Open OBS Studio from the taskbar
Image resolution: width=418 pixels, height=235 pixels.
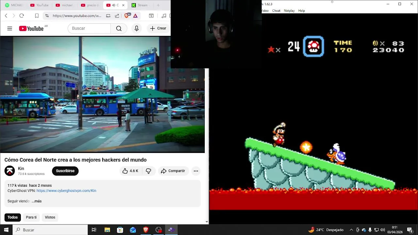(158, 230)
